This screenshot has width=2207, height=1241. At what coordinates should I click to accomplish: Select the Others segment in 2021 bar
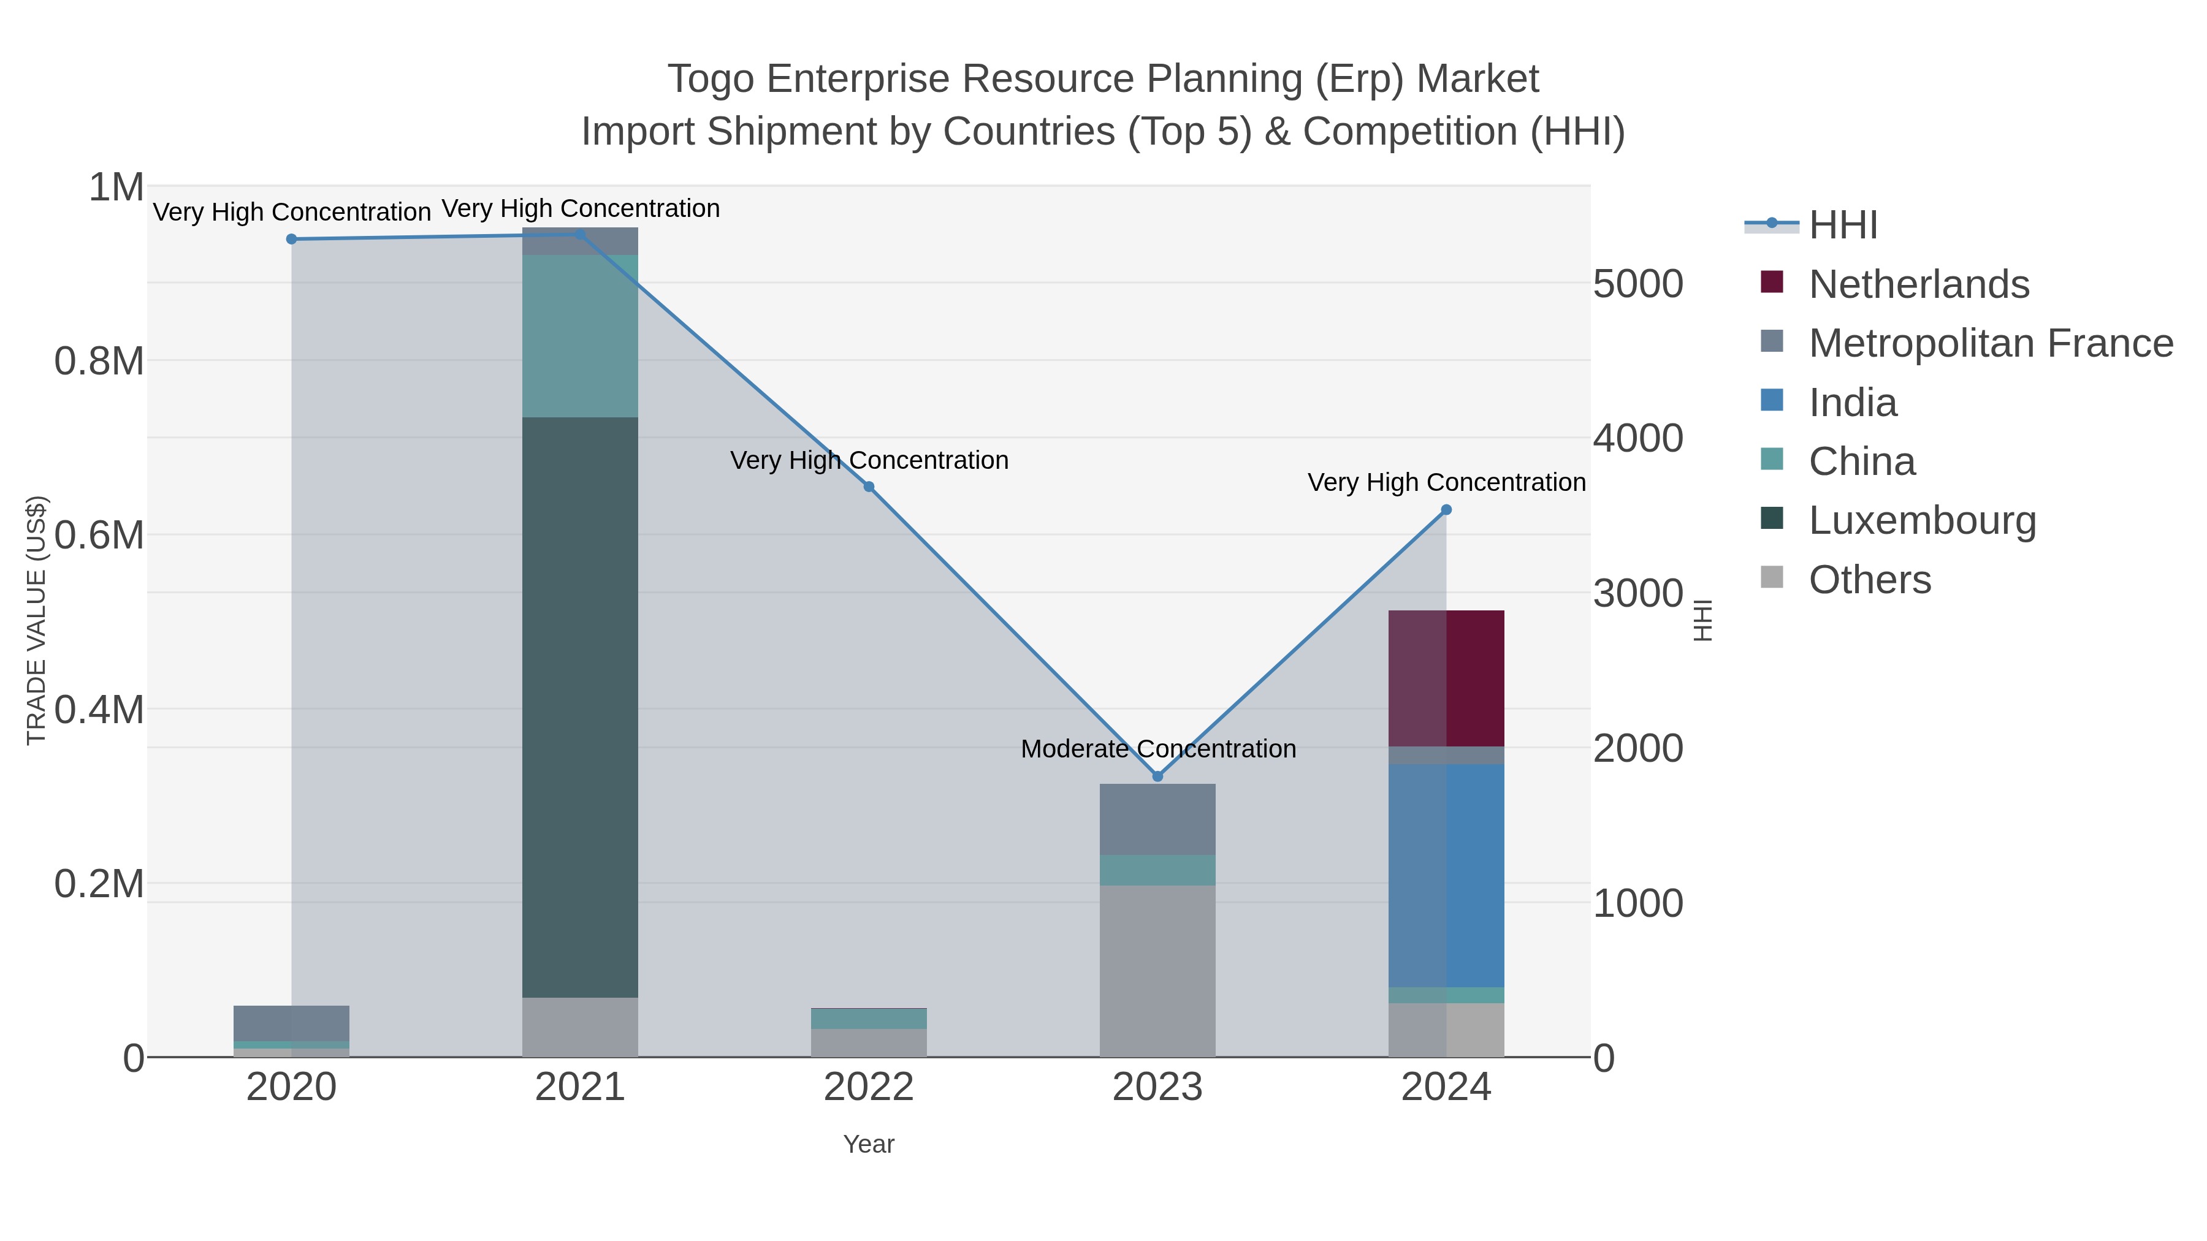580,1028
